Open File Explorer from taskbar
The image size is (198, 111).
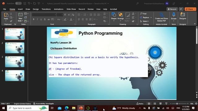pos(74,108)
